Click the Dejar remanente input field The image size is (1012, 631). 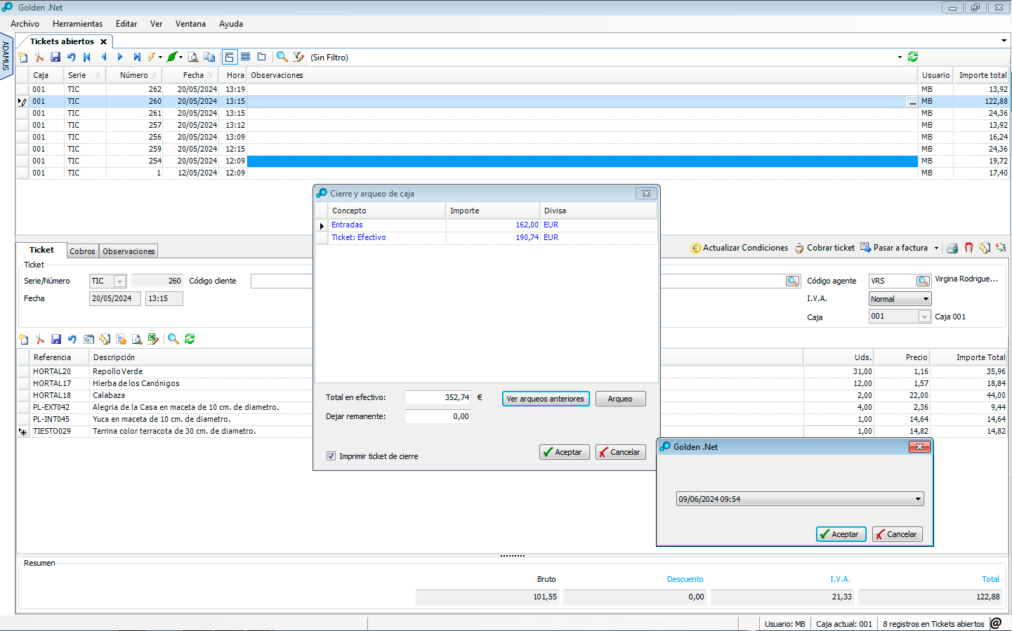[438, 416]
